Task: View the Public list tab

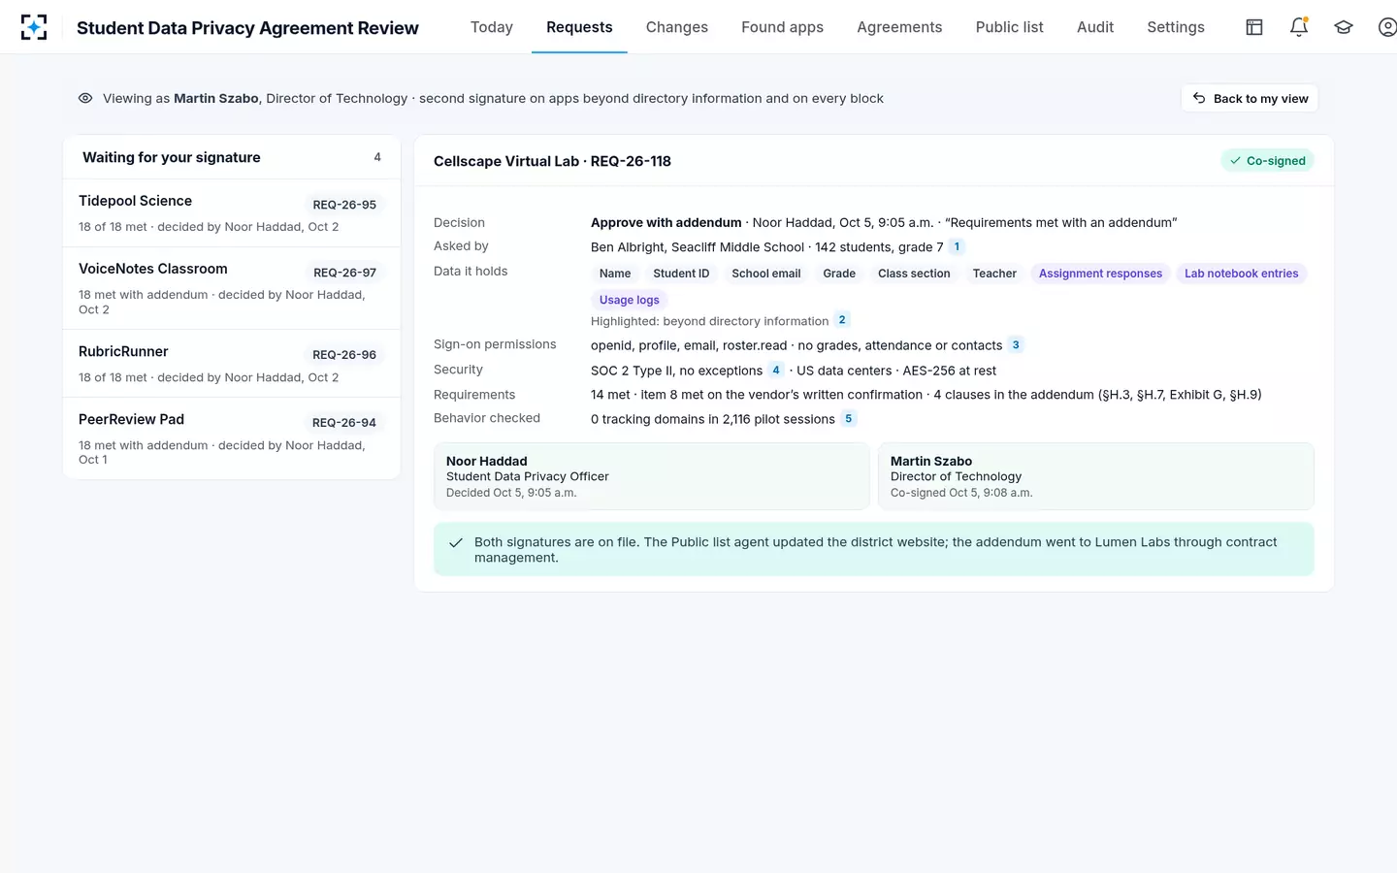Action: coord(1010,27)
